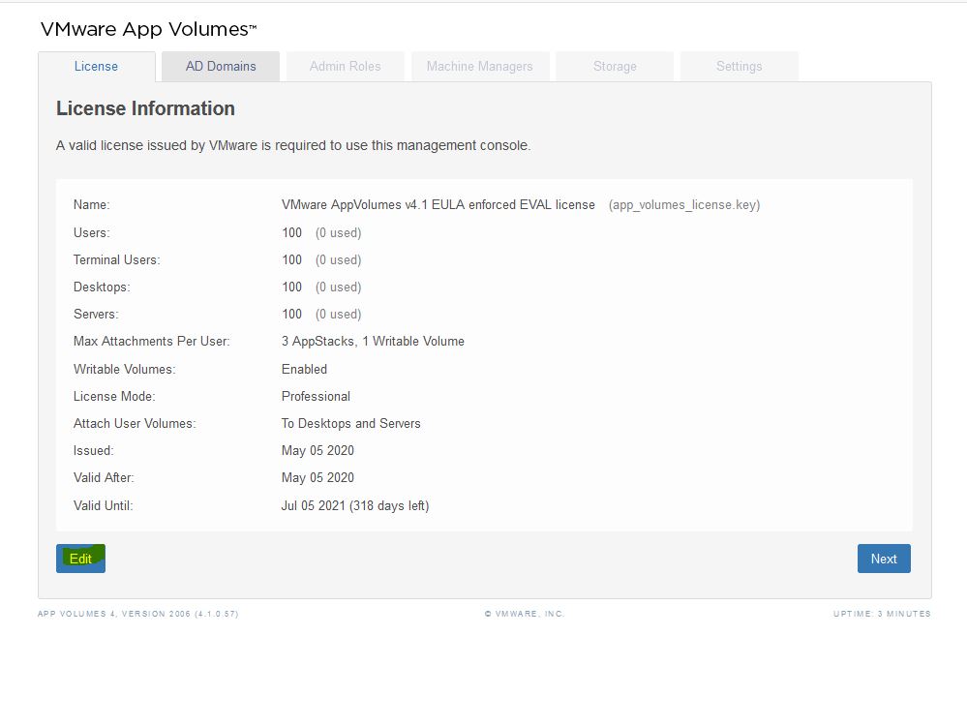Click the Next button
Image resolution: width=967 pixels, height=726 pixels.
pyautogui.click(x=884, y=559)
